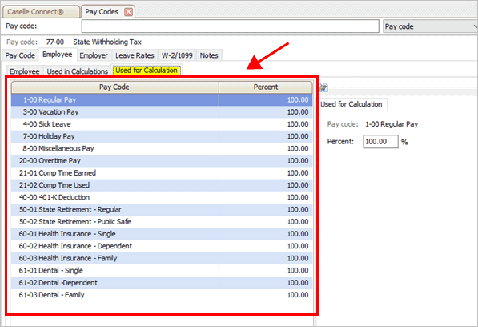The image size is (478, 327).
Task: Select the W-2/1099 tab
Action: click(177, 55)
